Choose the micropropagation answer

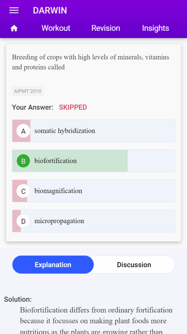(93, 221)
